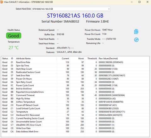Select the High Fly Writes row
This screenshot has height=138, width=151.
(75, 98)
